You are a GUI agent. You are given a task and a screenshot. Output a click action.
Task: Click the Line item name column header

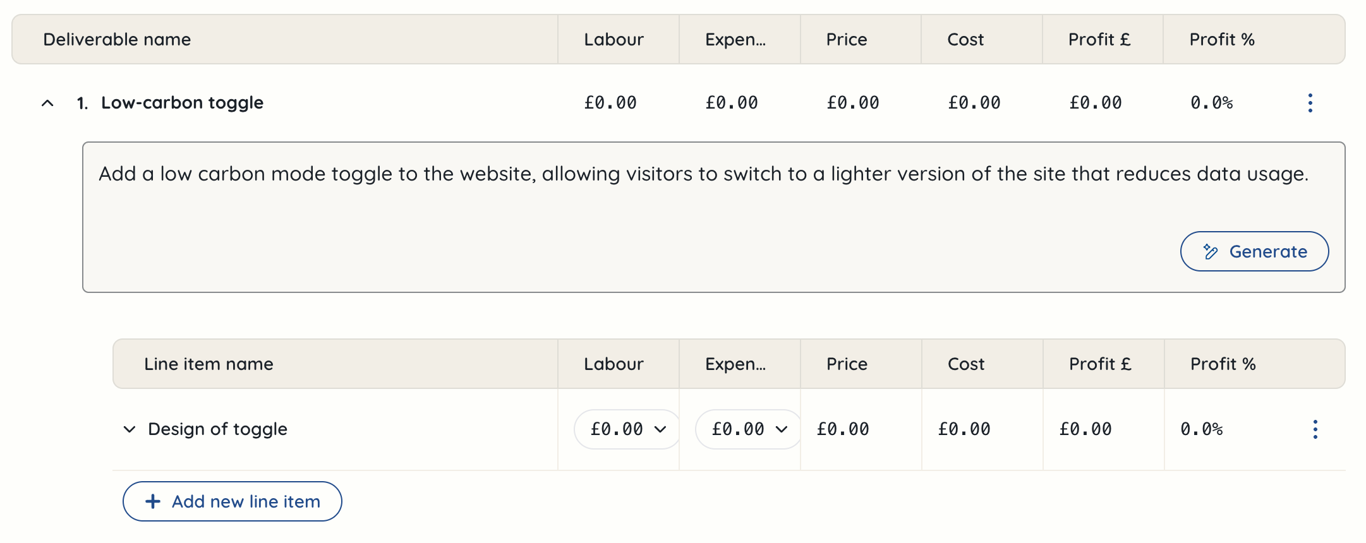point(209,364)
